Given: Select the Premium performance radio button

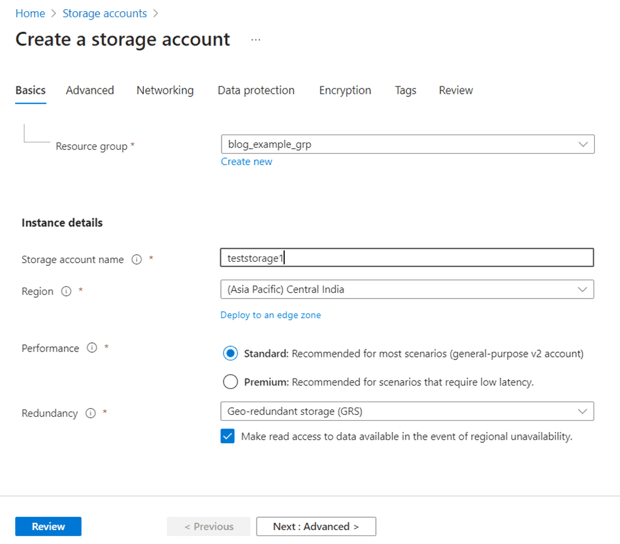Looking at the screenshot, I should [x=230, y=382].
